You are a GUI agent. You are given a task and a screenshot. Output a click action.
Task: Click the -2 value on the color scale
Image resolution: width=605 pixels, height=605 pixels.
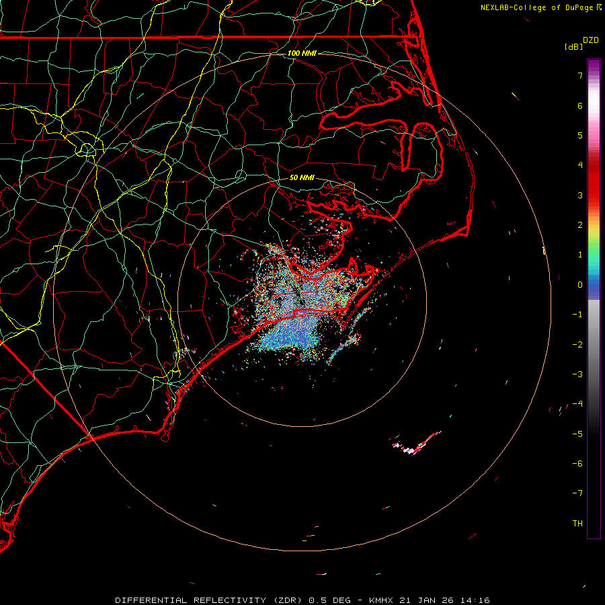577,345
